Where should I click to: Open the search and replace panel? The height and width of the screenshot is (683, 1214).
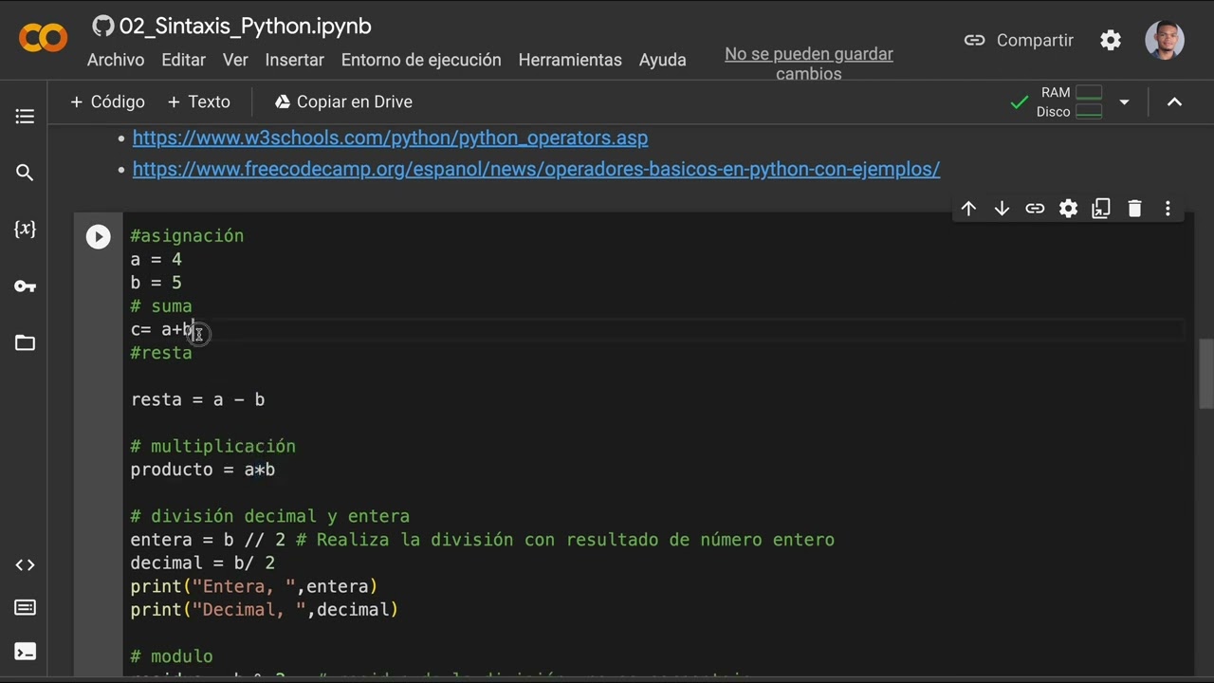pos(25,173)
